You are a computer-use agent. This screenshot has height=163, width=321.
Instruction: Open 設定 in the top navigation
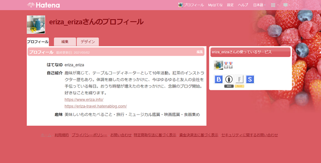tap(230, 5)
